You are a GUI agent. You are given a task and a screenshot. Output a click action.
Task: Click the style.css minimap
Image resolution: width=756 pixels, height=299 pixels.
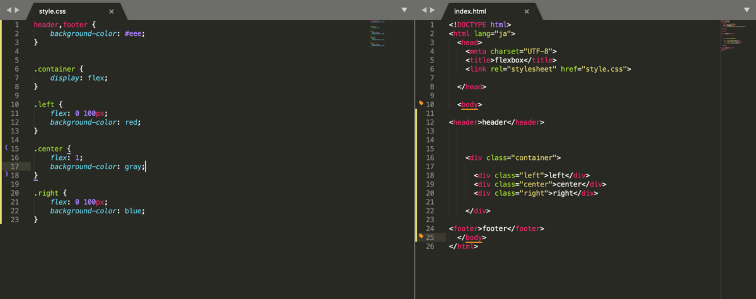tap(377, 35)
